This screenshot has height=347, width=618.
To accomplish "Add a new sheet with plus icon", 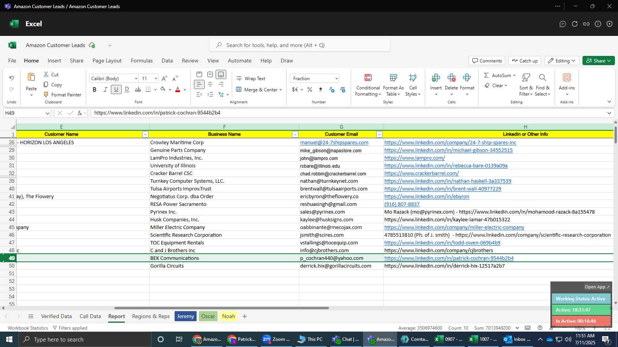I will [244, 316].
